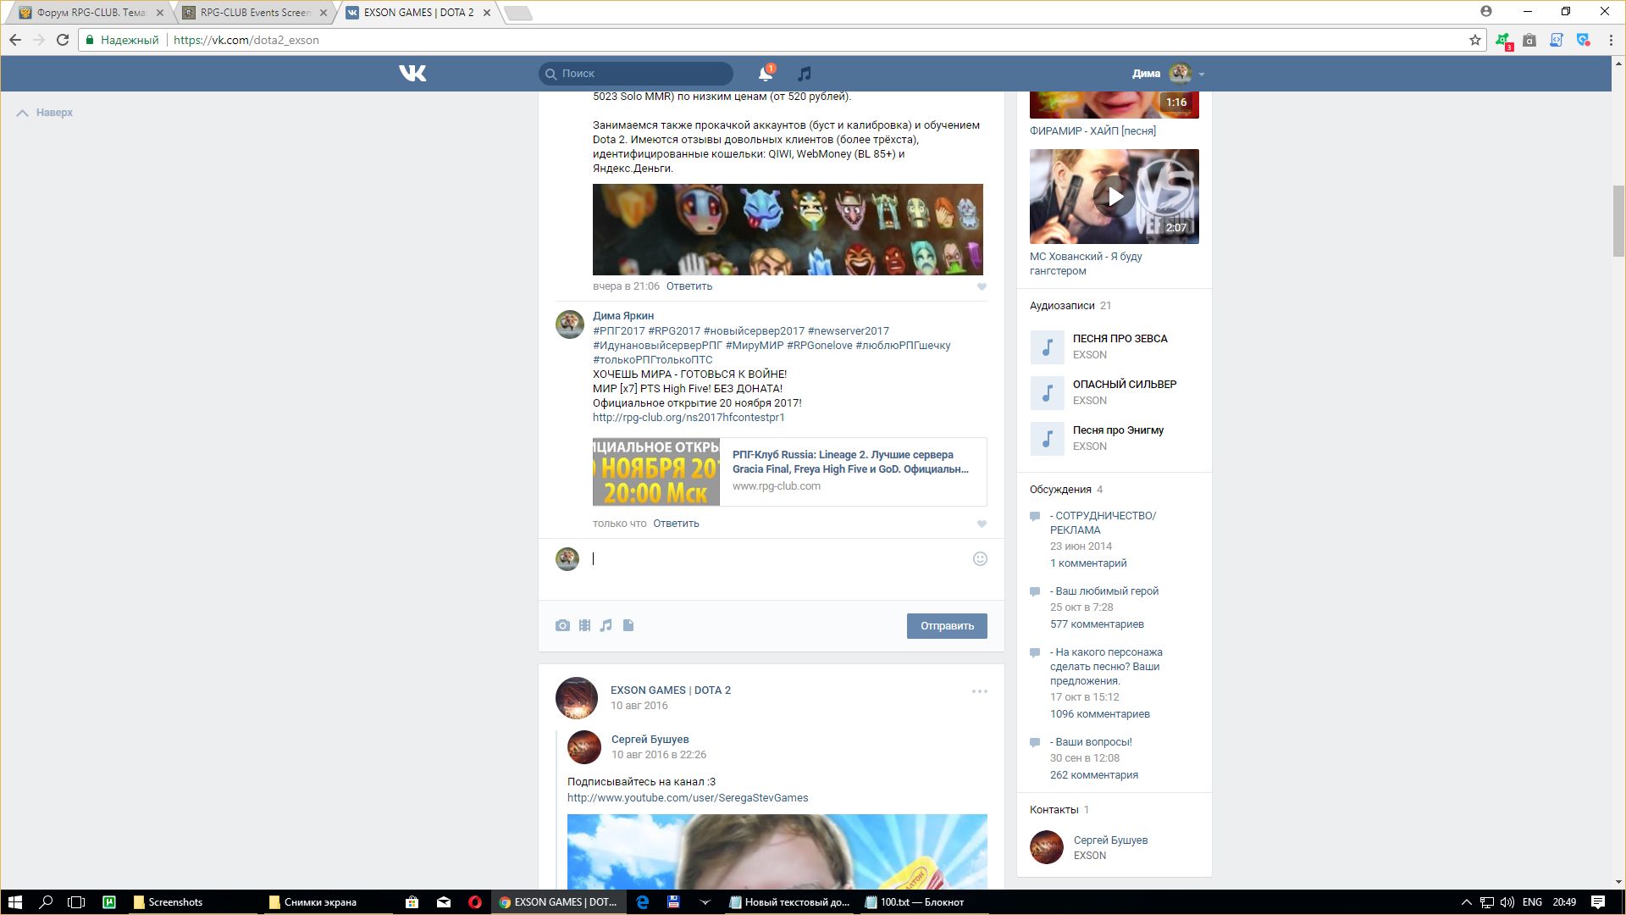This screenshot has width=1626, height=915.
Task: Click the VK logo home icon
Action: point(412,74)
